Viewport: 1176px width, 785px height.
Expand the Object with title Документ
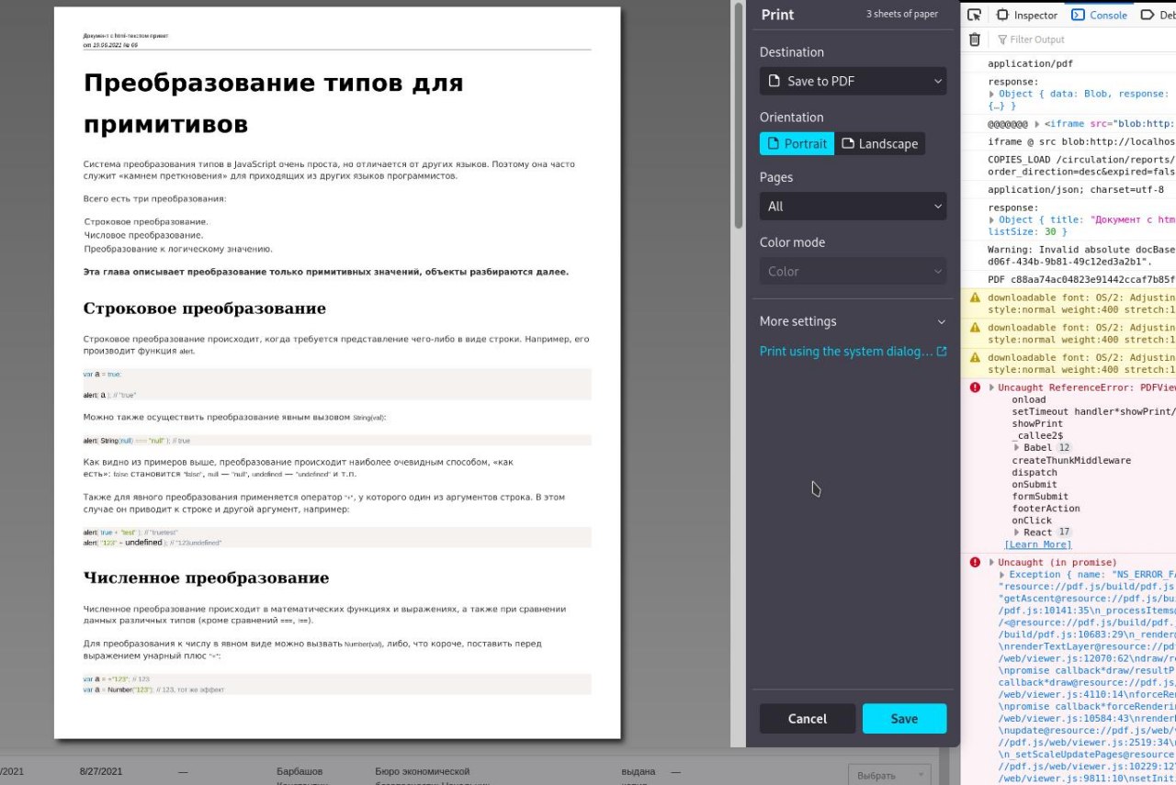(992, 220)
